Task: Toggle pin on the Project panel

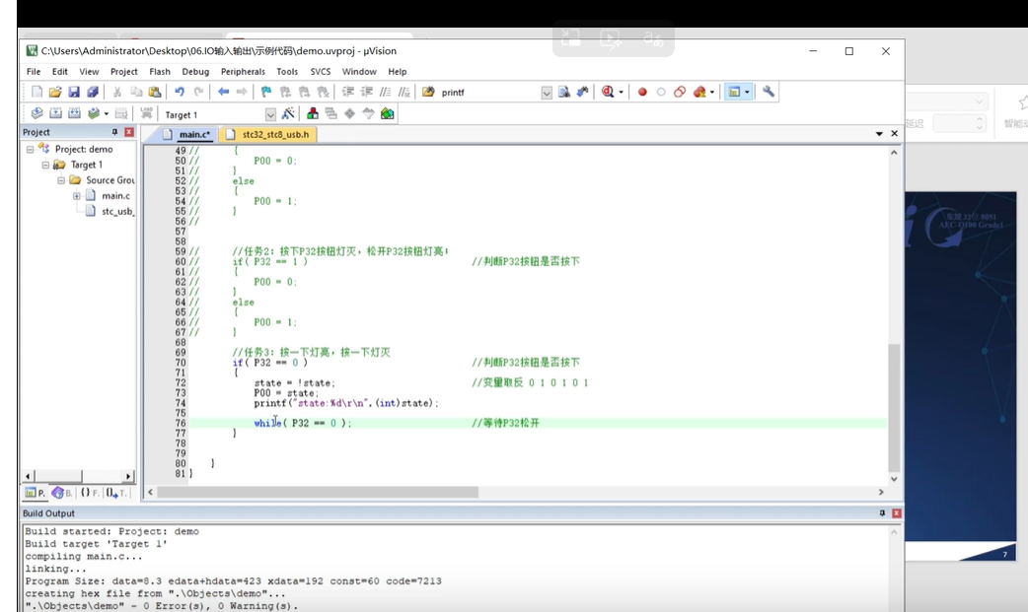Action: (x=114, y=132)
